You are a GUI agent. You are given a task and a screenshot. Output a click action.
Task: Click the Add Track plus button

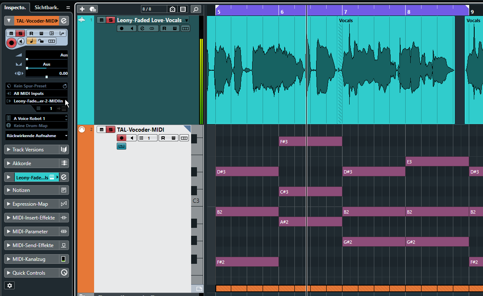pyautogui.click(x=82, y=9)
